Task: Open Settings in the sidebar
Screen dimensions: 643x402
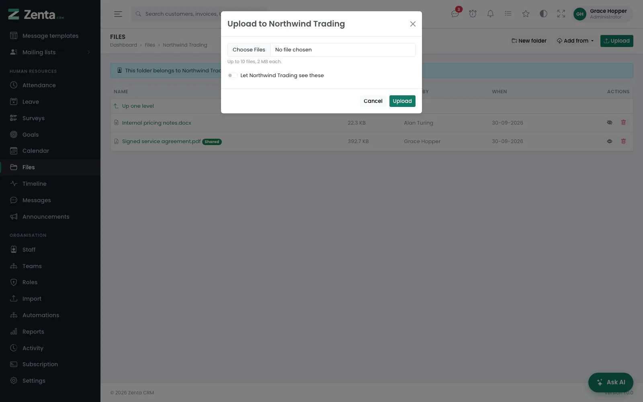Action: 50,381
